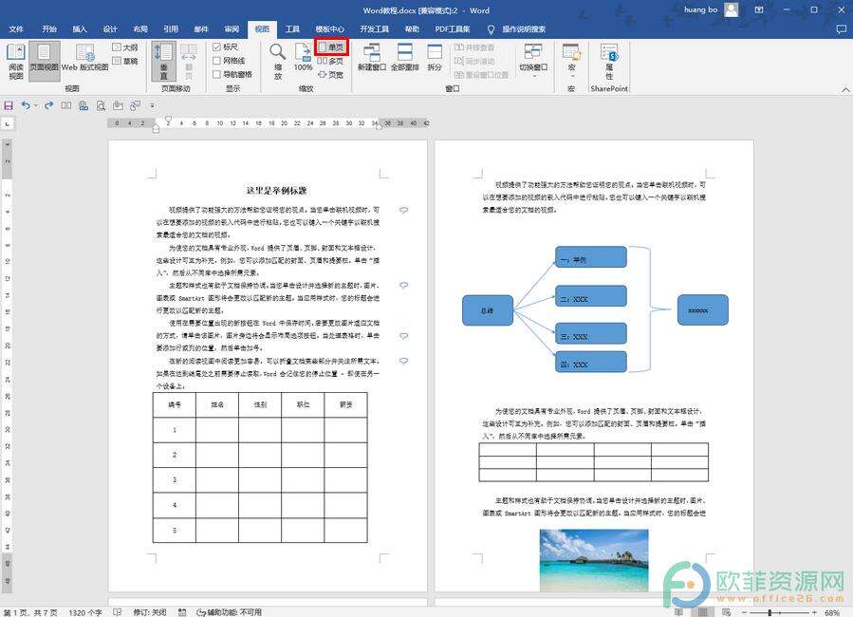Click 拆分 (Split) window
853x617 pixels.
coord(435,57)
